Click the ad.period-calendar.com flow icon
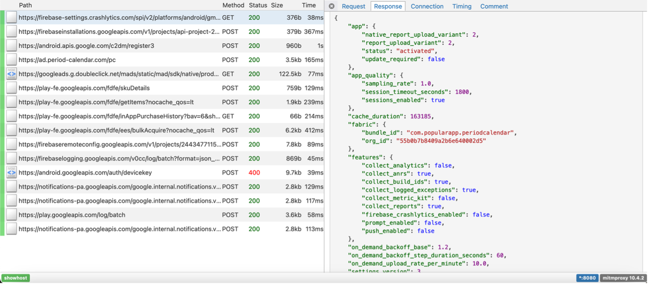The width and height of the screenshot is (648, 284). click(12, 60)
